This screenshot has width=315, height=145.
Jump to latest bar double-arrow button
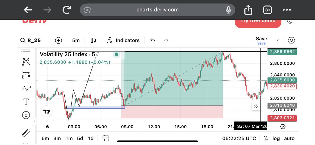(256, 106)
